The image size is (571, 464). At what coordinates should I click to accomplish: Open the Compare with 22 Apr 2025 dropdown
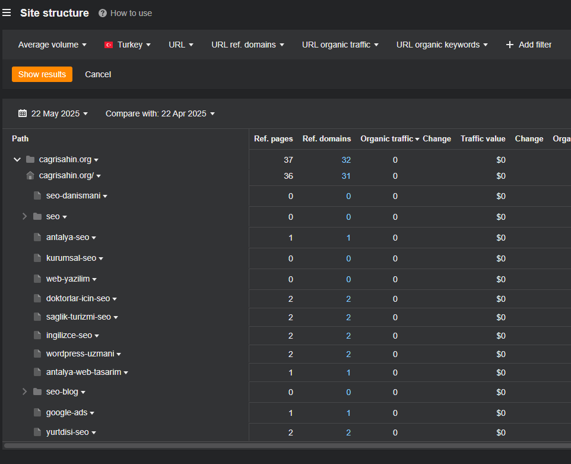click(160, 113)
